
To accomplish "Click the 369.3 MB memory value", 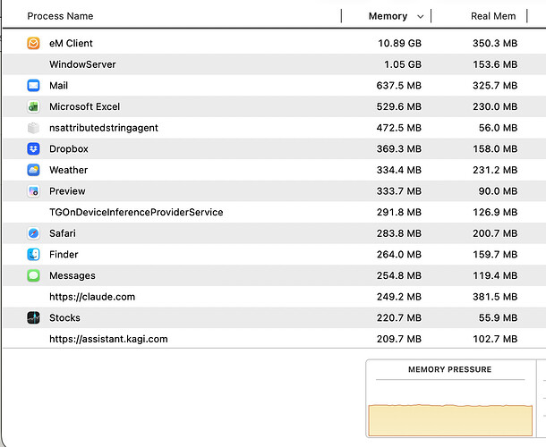I will [399, 149].
